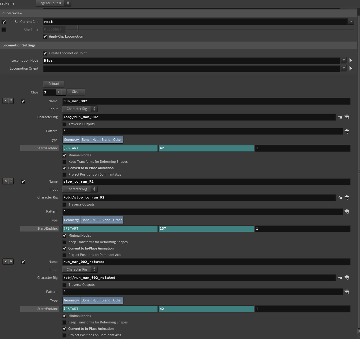Open Input dropdown for run_man_002_rotated clip

click(x=80, y=269)
